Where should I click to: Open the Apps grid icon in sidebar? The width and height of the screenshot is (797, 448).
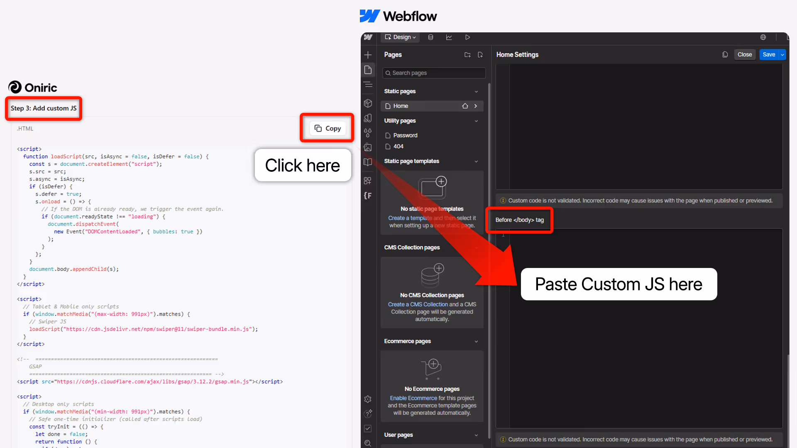368,180
